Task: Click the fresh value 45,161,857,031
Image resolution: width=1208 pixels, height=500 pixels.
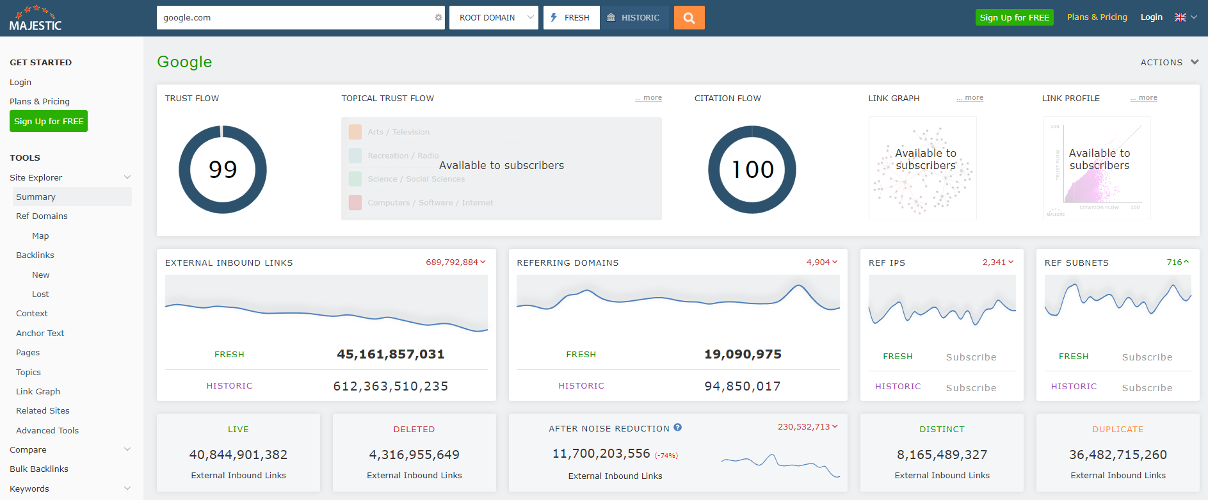Action: coord(391,354)
